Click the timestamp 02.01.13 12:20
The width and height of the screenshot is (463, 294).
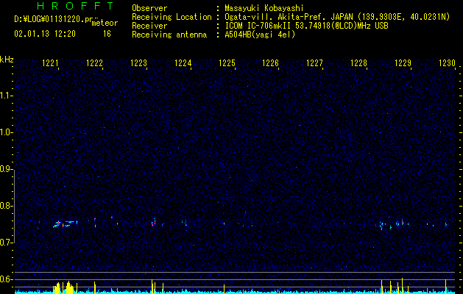(x=45, y=34)
